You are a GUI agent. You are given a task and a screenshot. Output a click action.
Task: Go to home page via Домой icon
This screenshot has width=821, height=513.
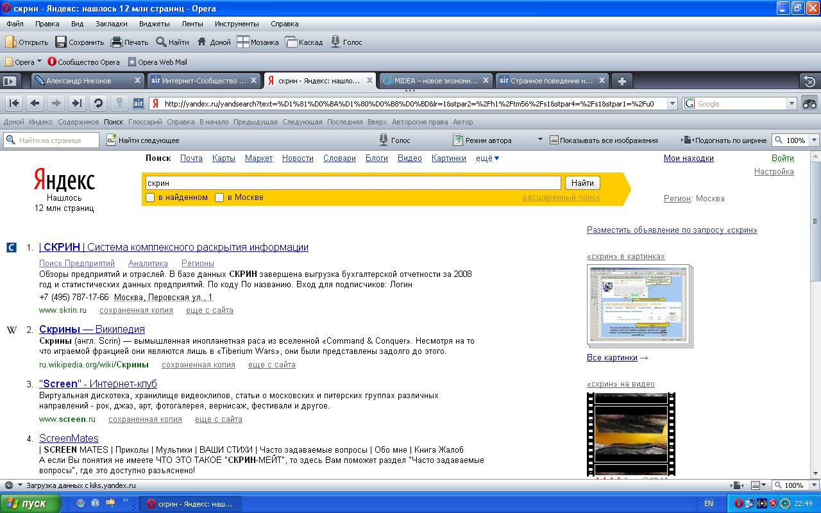click(214, 42)
